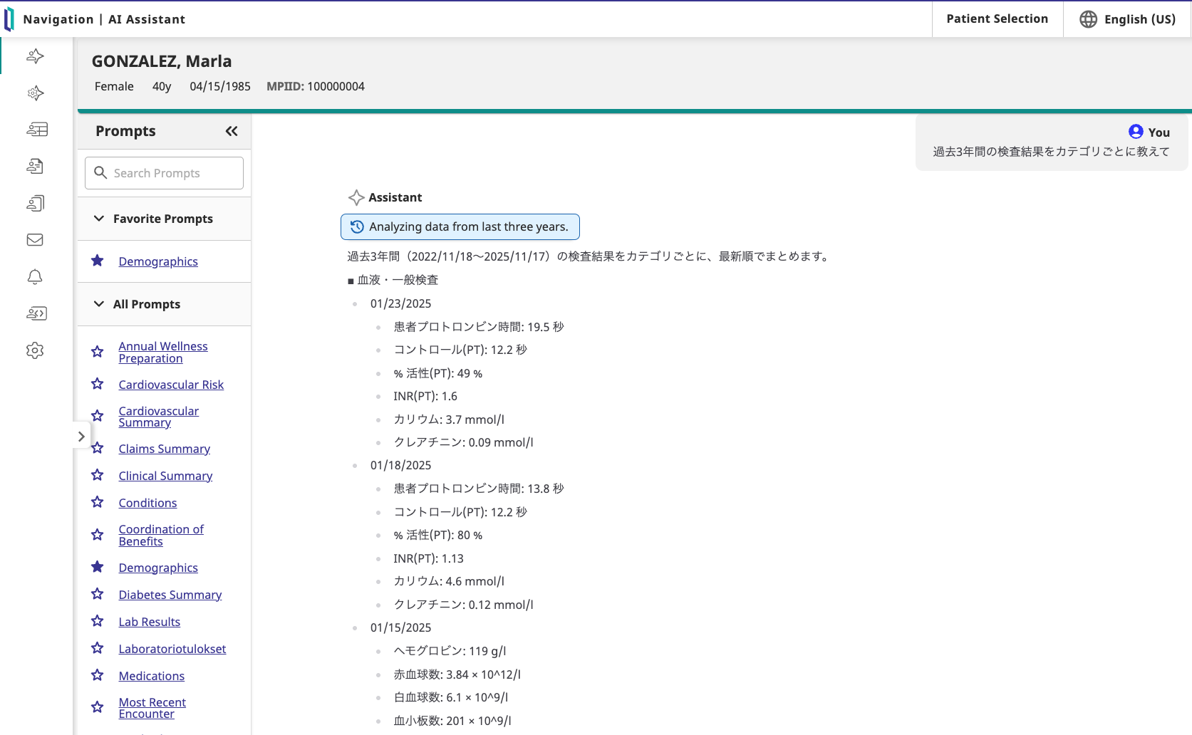Open the patient chart card icon
This screenshot has width=1192, height=735.
(x=37, y=130)
